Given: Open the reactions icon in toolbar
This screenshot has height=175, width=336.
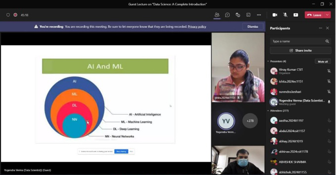Looking at the screenshot, I should (x=238, y=15).
